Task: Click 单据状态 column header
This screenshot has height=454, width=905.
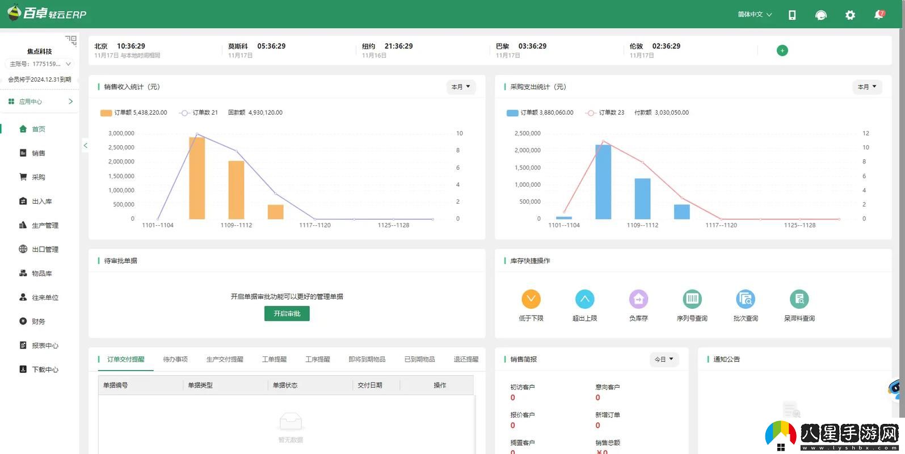Action: coord(285,385)
